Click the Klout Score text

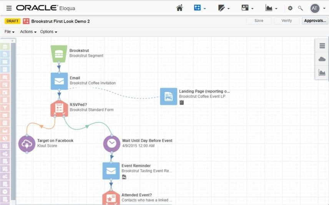(x=47, y=146)
